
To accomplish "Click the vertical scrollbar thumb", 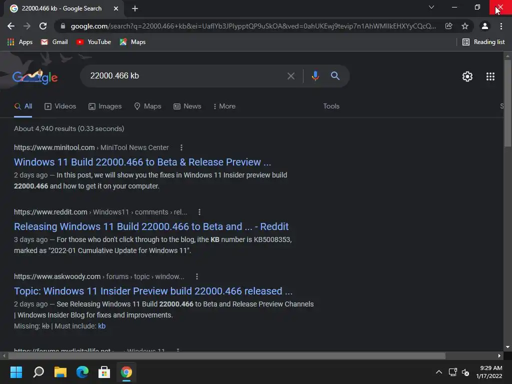I will (507, 103).
